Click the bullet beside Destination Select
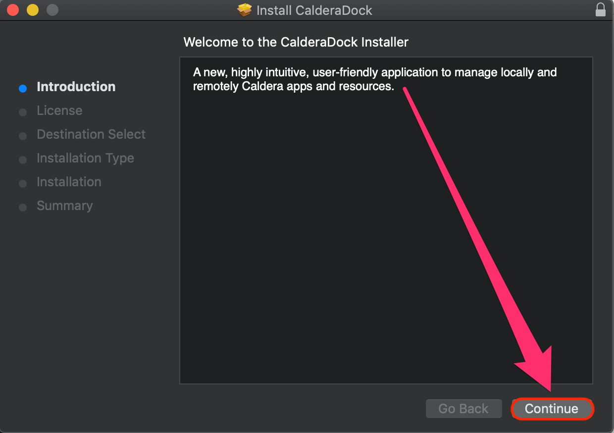614x433 pixels. [x=23, y=136]
